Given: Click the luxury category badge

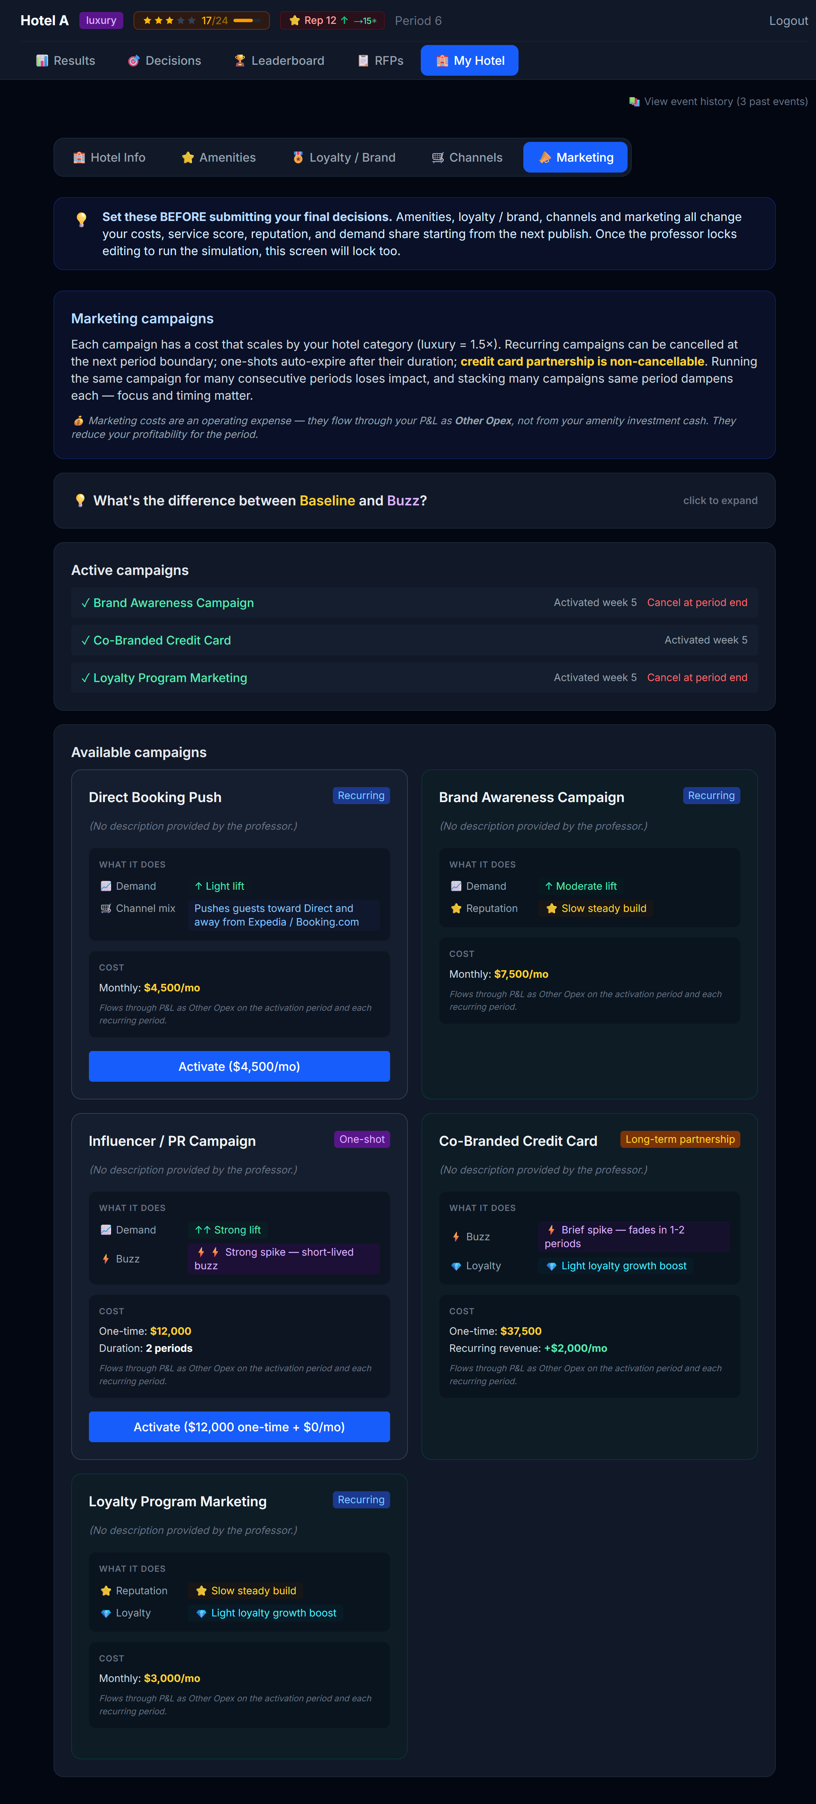Looking at the screenshot, I should [x=102, y=21].
